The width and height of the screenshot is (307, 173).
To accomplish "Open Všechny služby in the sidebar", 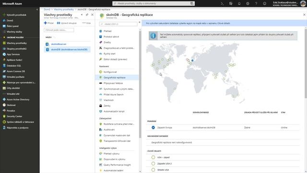I will (x=14, y=32).
